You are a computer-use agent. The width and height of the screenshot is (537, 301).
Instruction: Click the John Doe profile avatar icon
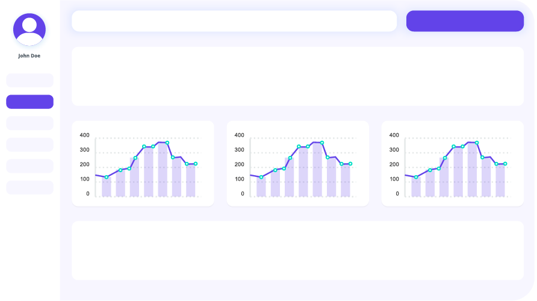click(29, 29)
